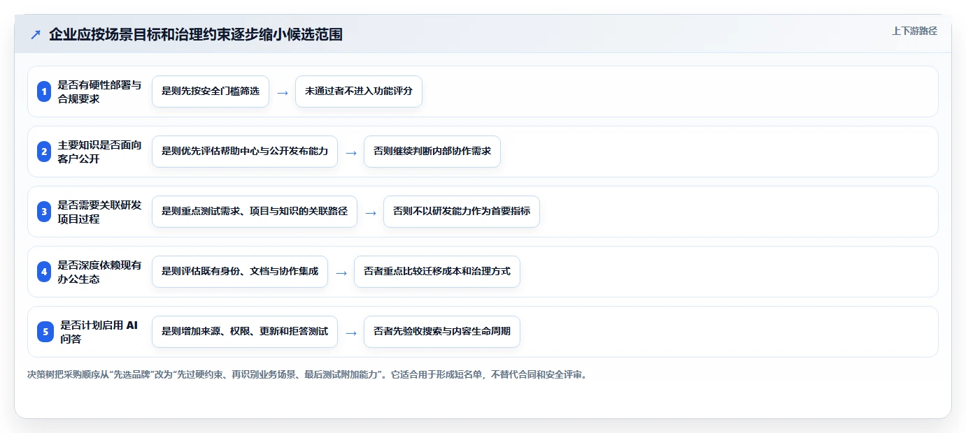The height and width of the screenshot is (433, 966).
Task: Select question 是否需要关联研发项目过程
Action: point(99,212)
